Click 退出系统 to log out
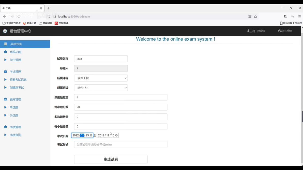303x170 pixels. 285,31
